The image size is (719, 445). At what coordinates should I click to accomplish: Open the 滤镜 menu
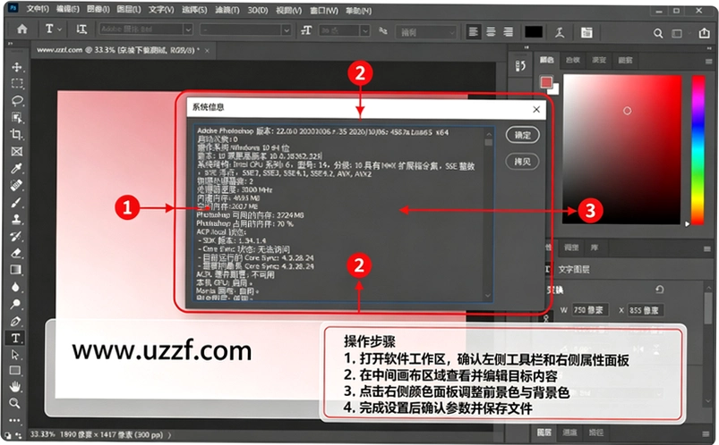click(227, 10)
